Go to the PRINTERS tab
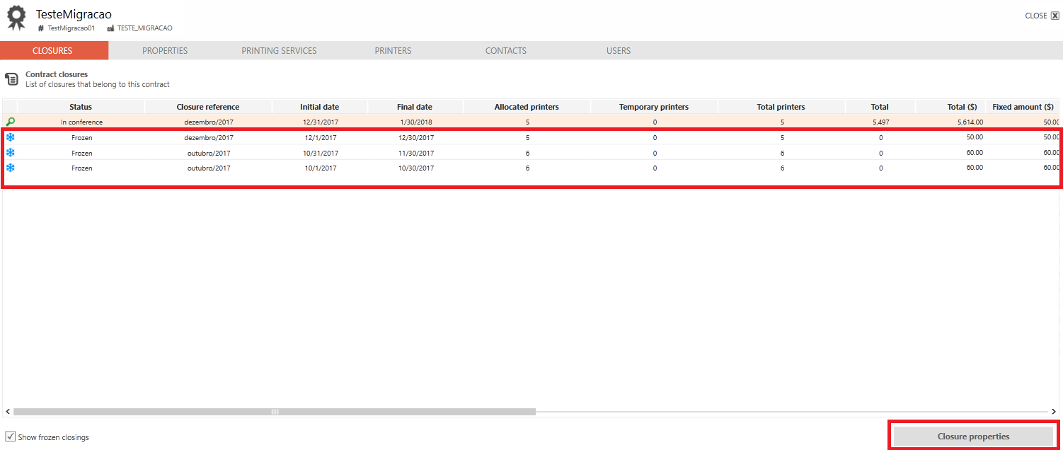 393,50
